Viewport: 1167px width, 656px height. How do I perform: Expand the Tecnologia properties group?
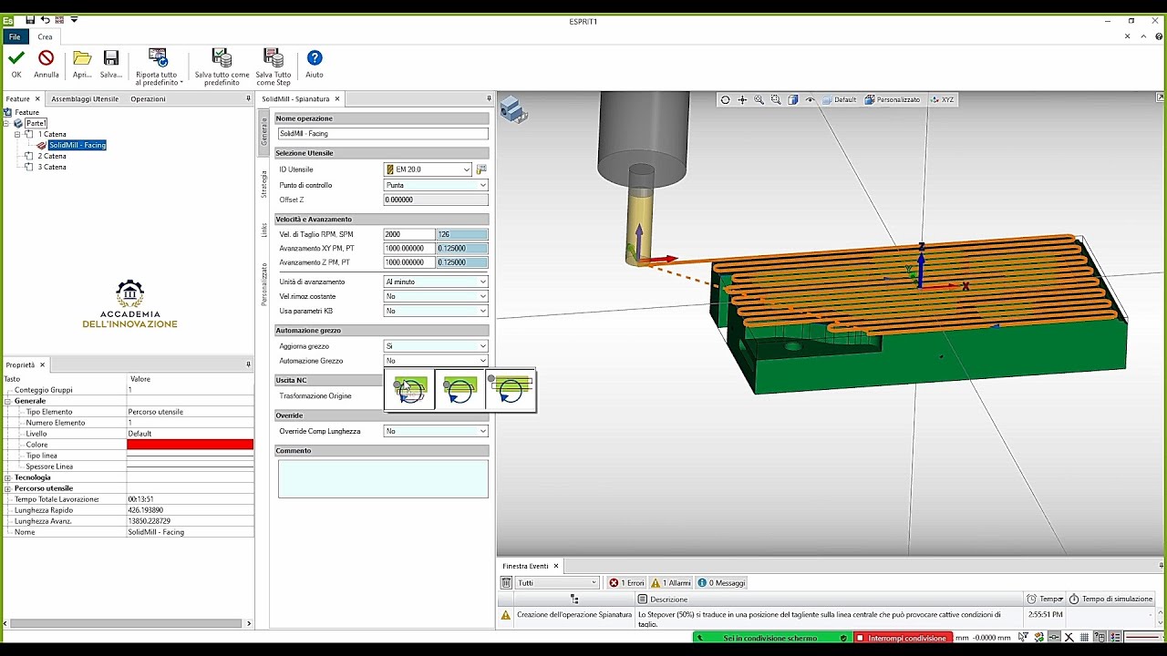point(7,477)
